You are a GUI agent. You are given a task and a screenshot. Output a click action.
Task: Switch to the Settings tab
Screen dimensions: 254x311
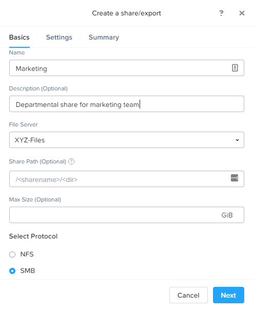59,38
